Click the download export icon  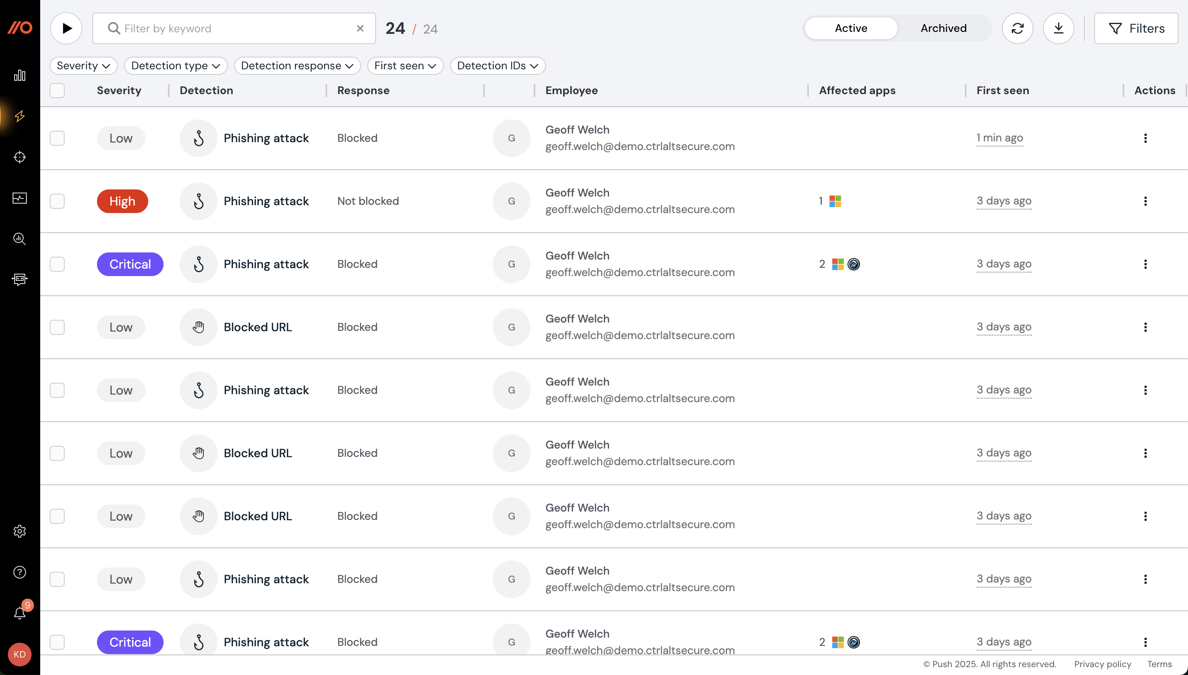pos(1058,28)
